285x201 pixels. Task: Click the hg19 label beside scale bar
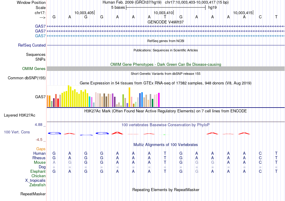tap(212, 8)
